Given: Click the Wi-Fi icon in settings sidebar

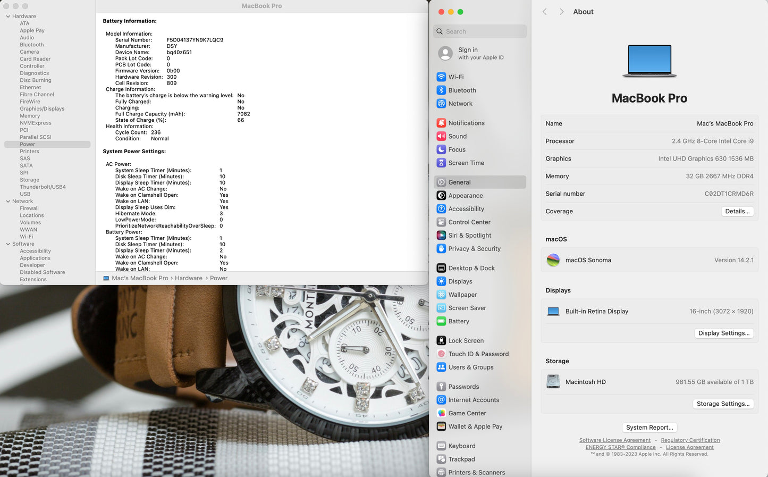Looking at the screenshot, I should point(441,77).
